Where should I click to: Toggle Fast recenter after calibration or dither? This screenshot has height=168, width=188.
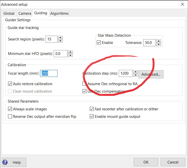[x=92, y=109]
